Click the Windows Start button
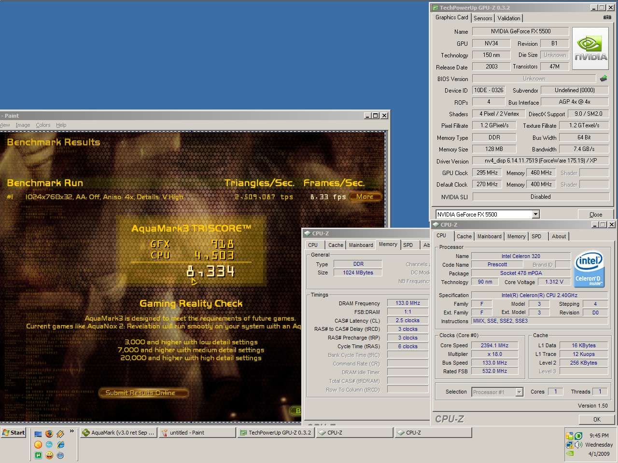Viewport: 618px width, 463px height. (x=14, y=433)
